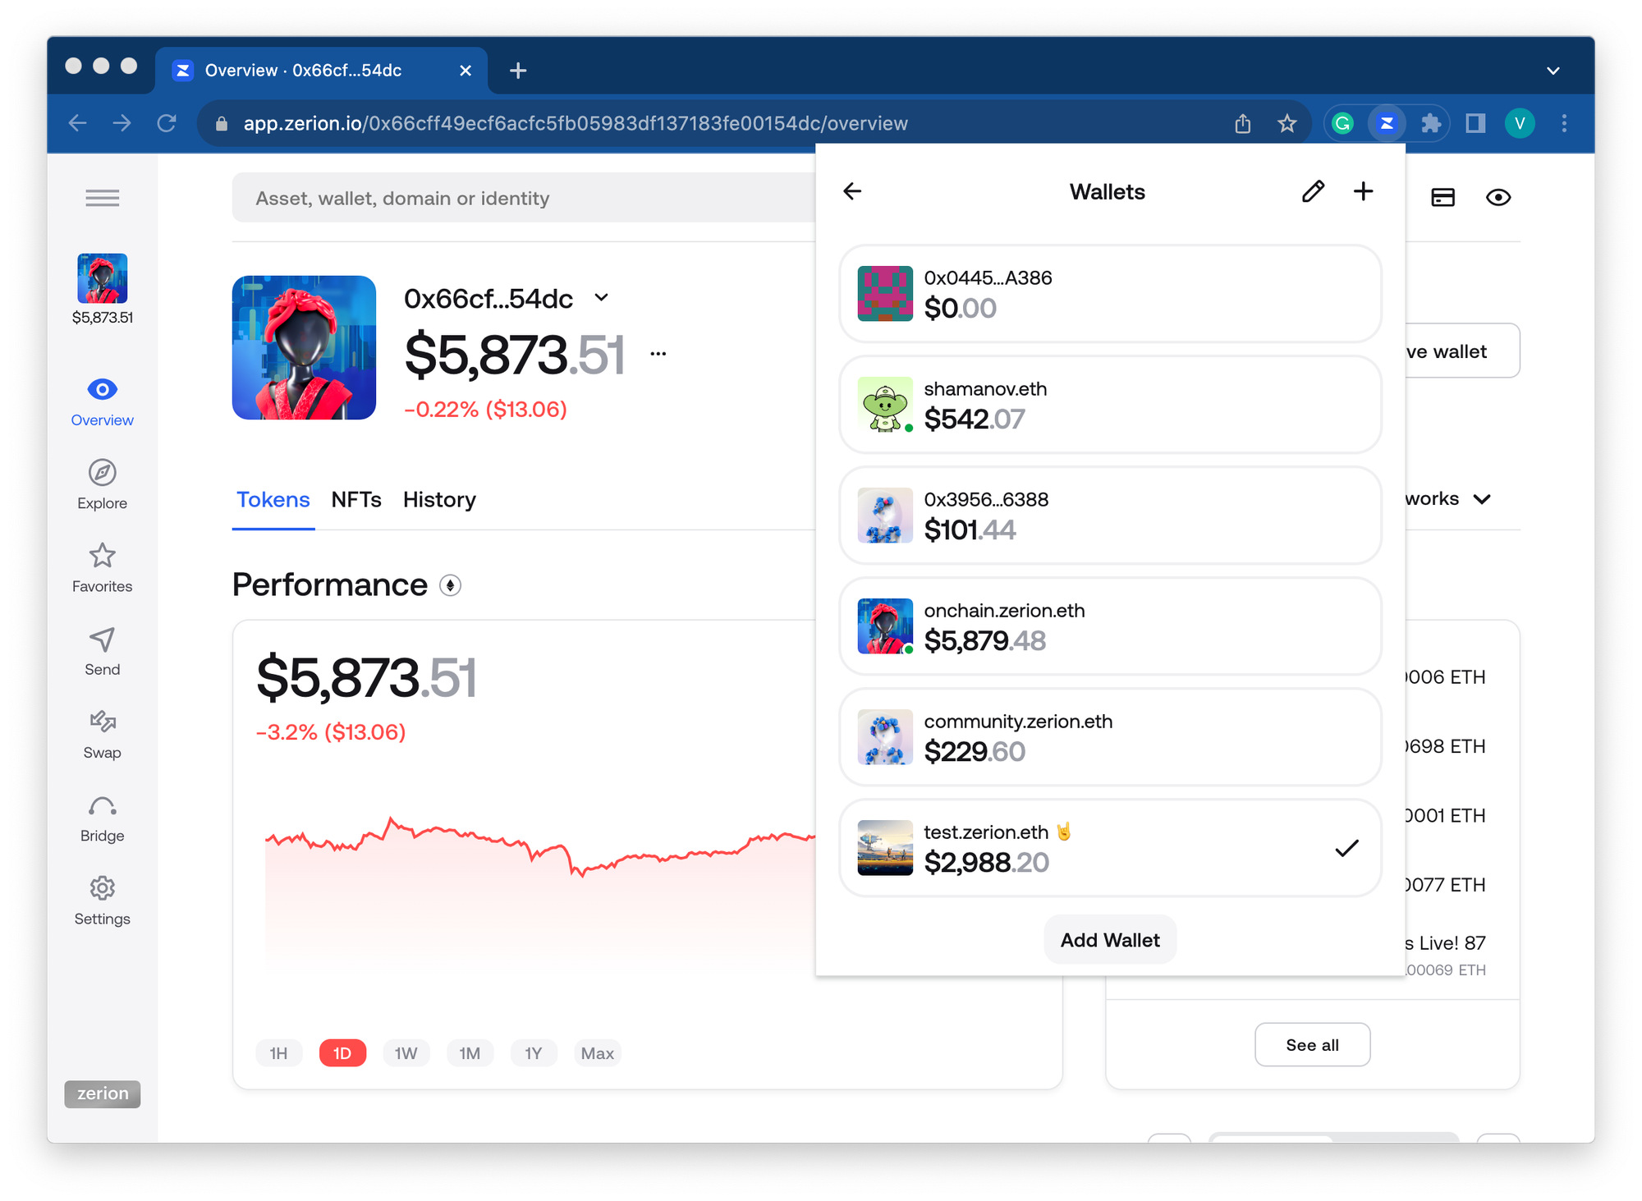Screen dimensions: 1642x1201
Task: Select the community.zerion.eth wallet
Action: click(x=1110, y=737)
